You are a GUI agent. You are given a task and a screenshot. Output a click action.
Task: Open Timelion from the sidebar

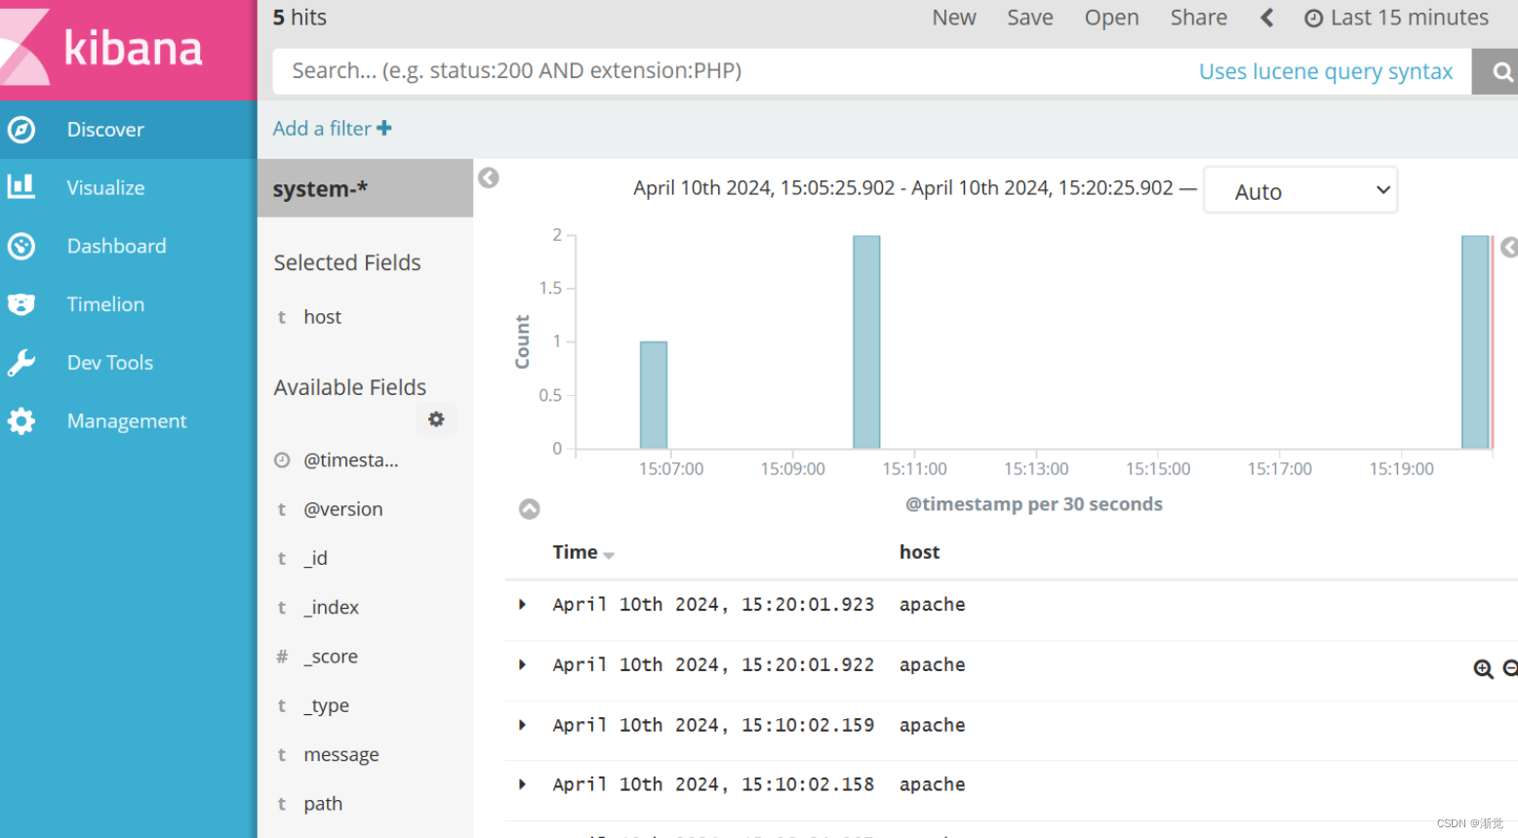pos(128,304)
